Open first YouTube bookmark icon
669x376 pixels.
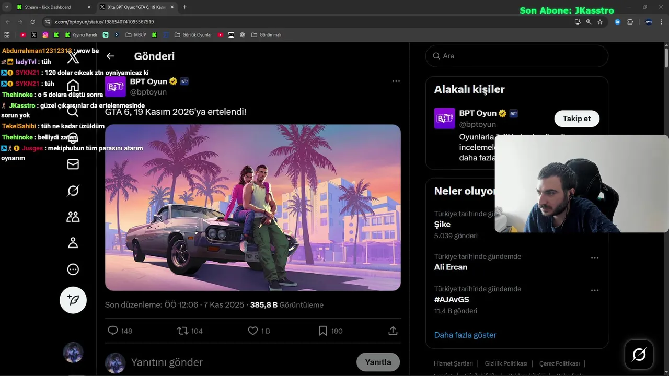[23, 35]
